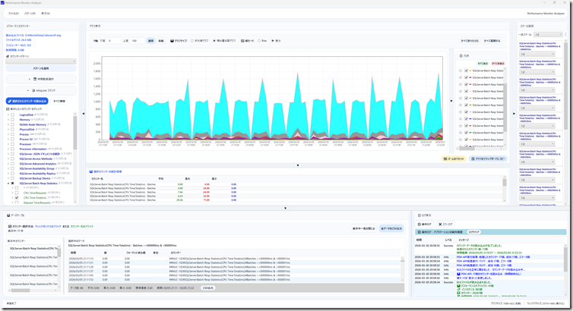Open the 一括スケール dropdown

547,34
